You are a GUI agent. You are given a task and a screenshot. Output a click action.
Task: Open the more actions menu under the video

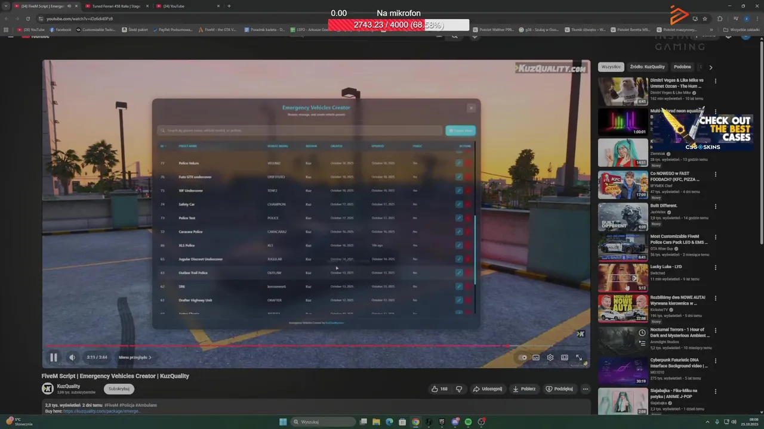(x=586, y=389)
